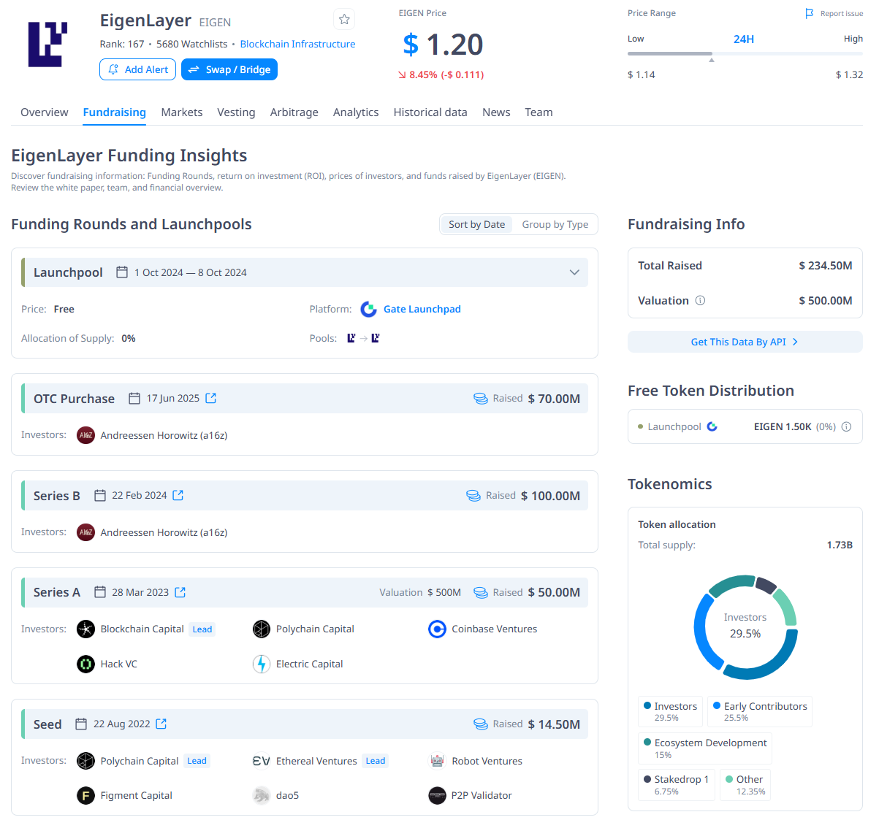Click the Robot Ventures logo icon
879x820 pixels.
tap(437, 761)
